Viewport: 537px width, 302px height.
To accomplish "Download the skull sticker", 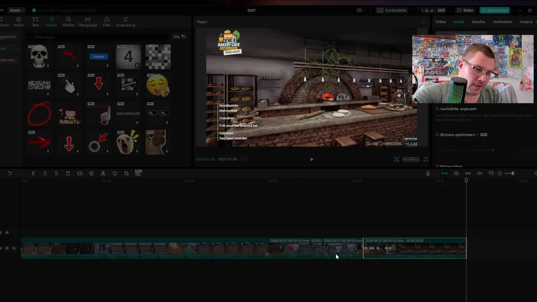I will (x=48, y=65).
